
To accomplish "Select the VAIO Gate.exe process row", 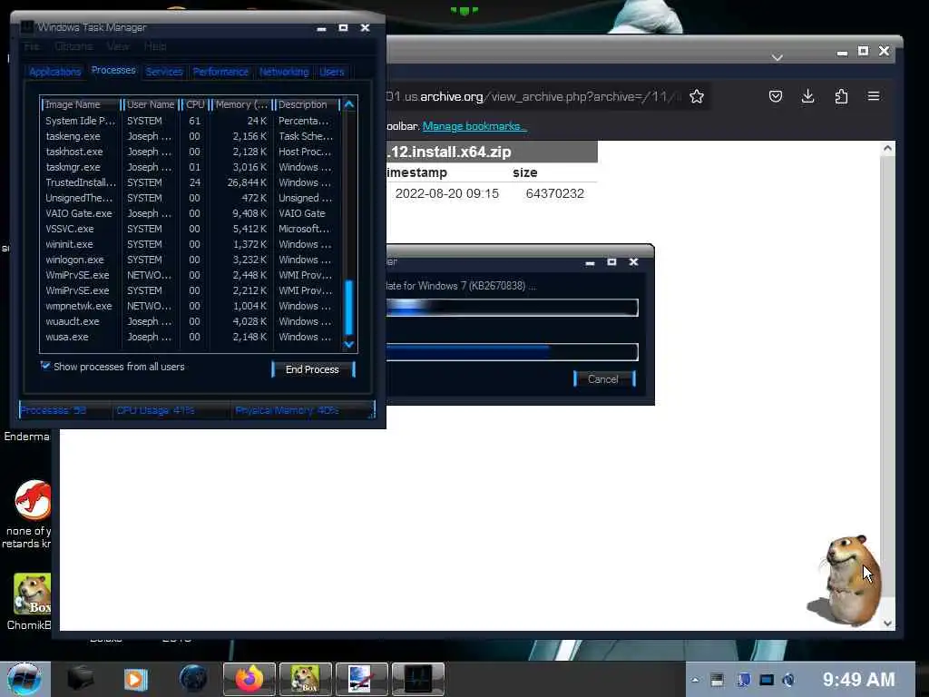I will click(191, 213).
